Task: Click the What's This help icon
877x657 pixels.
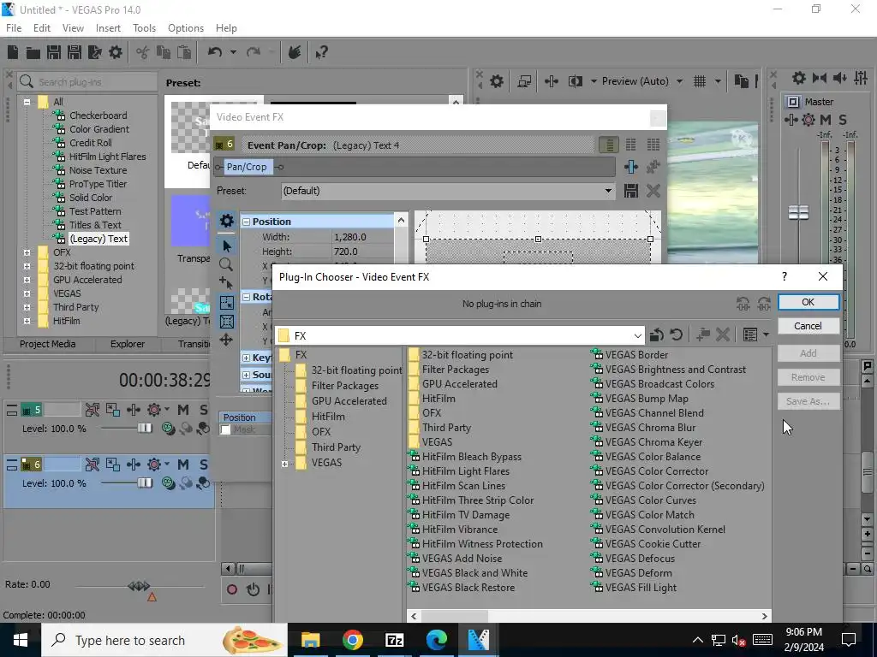Action: click(321, 52)
